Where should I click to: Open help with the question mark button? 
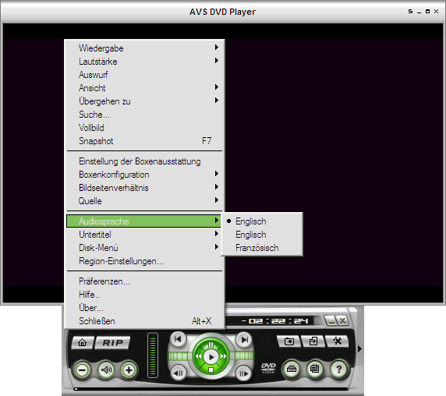[338, 369]
